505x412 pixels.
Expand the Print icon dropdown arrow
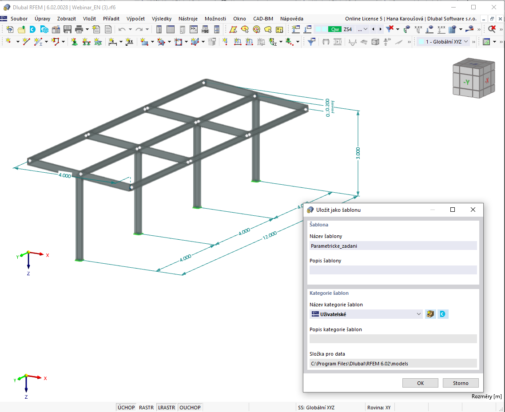(87, 30)
